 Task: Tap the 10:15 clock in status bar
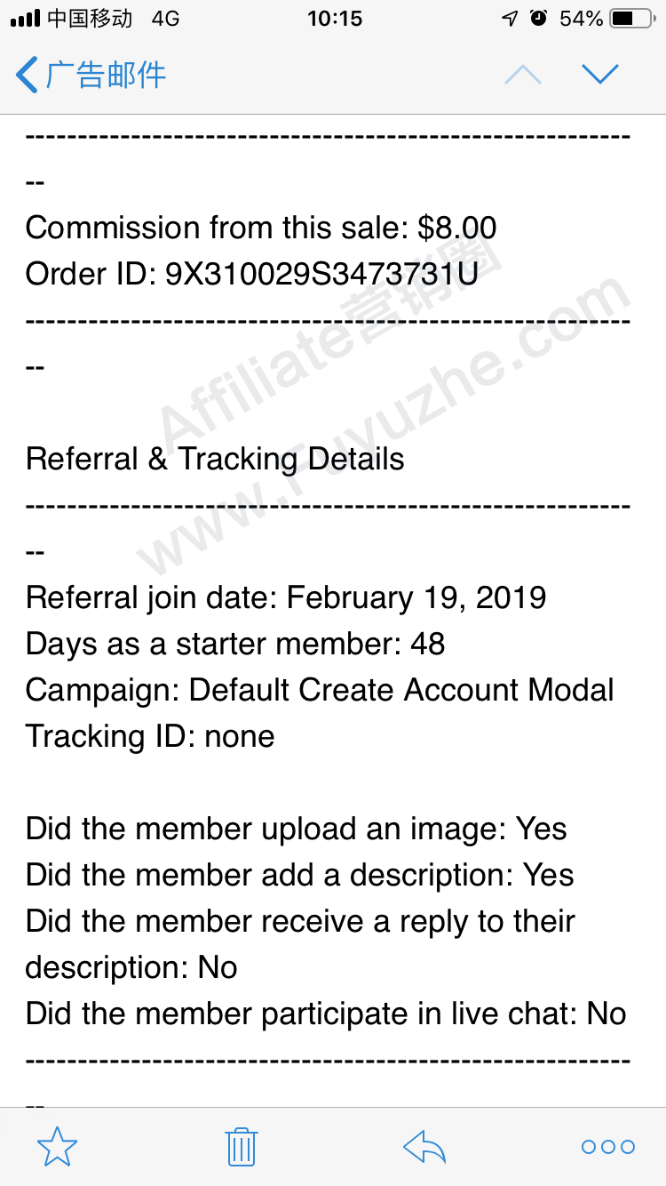tap(335, 18)
